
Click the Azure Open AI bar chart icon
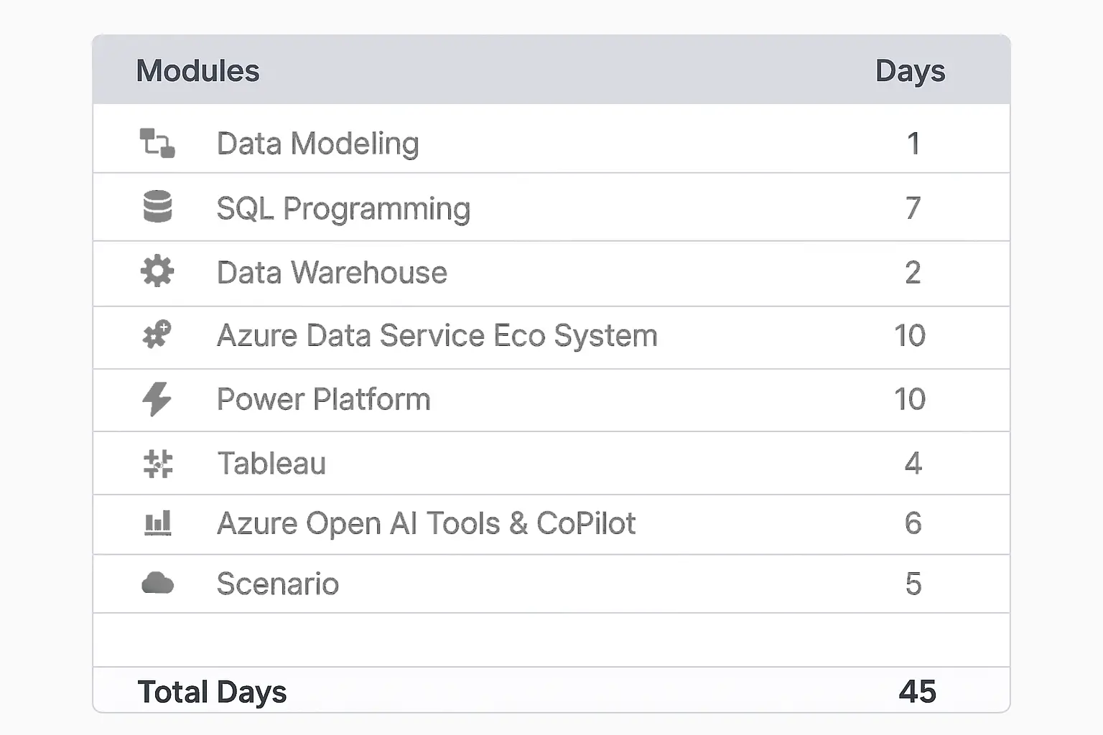coord(158,523)
